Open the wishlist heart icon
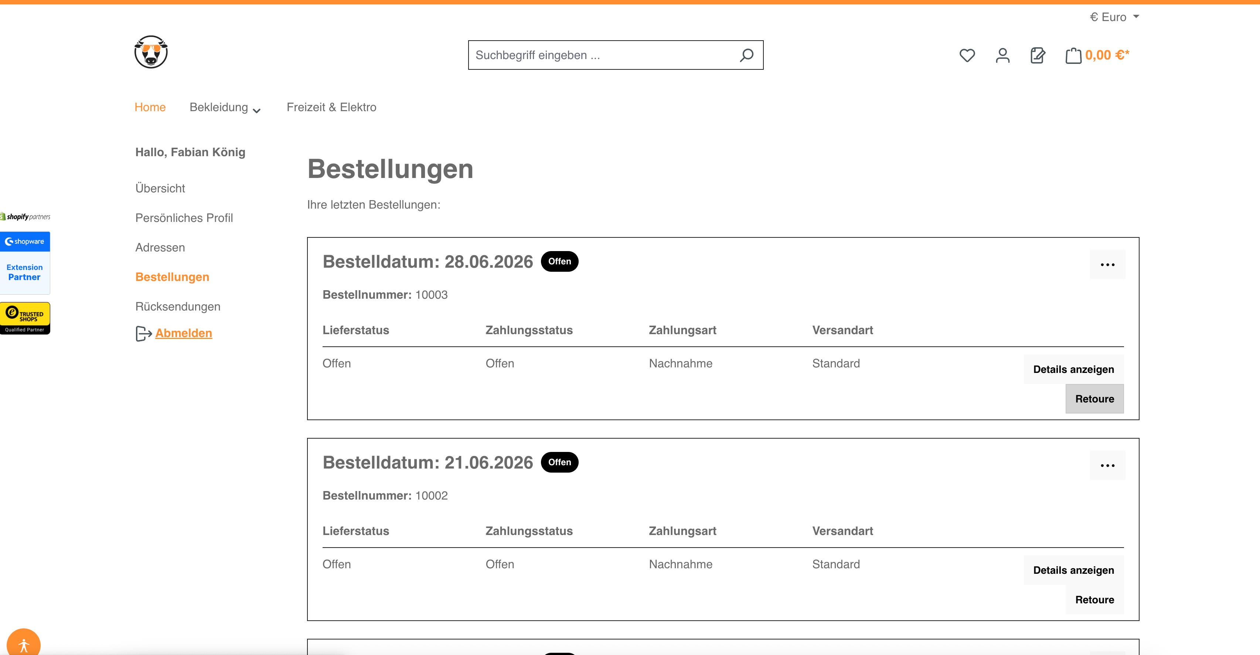 click(x=967, y=55)
